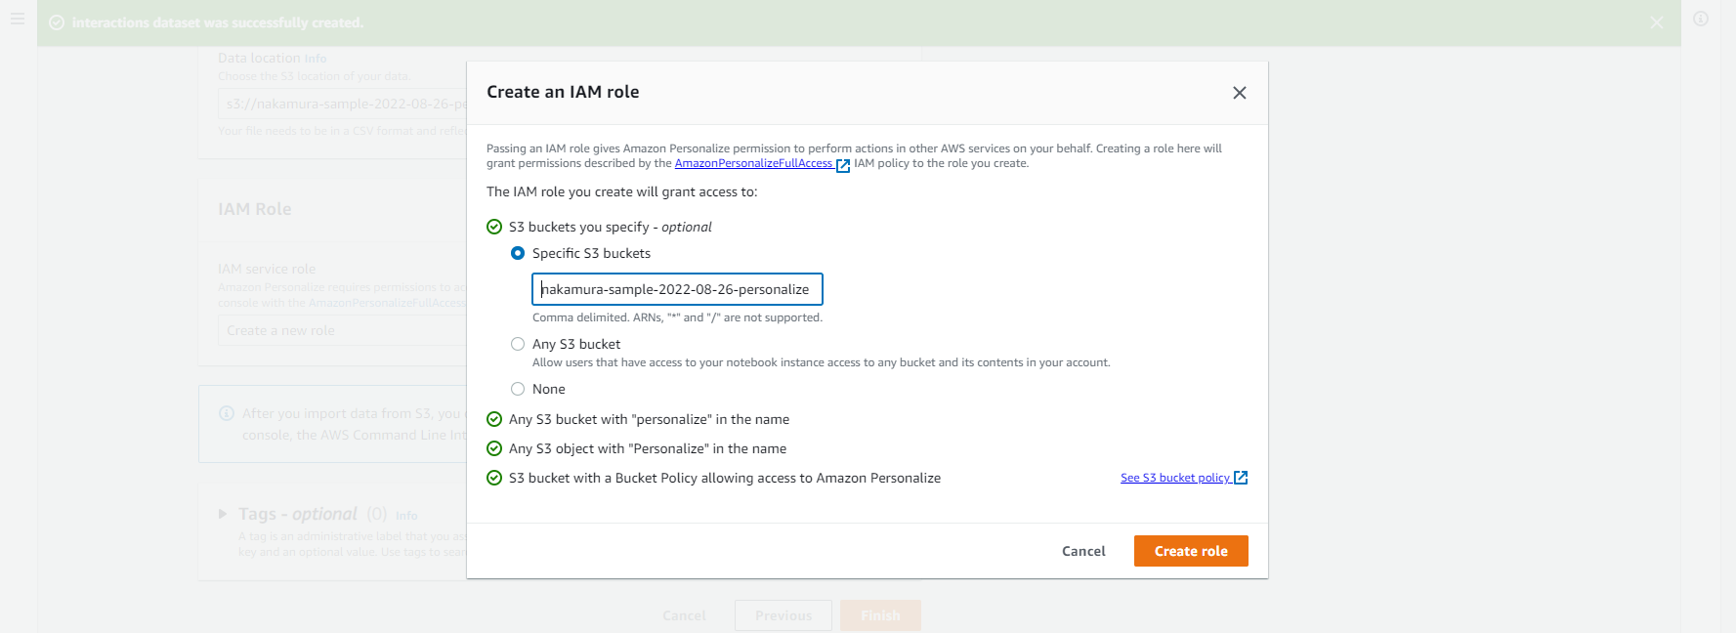Viewport: 1736px width, 633px height.
Task: Click the 'Create an IAM role' dialog title
Action: coord(563,92)
